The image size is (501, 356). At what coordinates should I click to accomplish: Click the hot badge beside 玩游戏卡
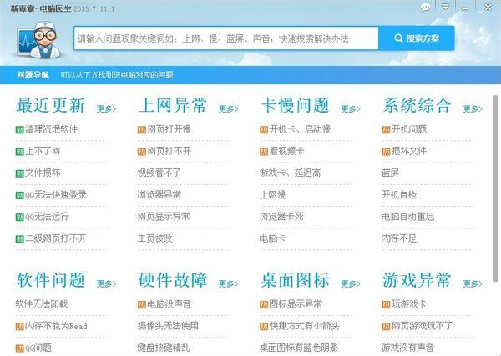point(386,304)
